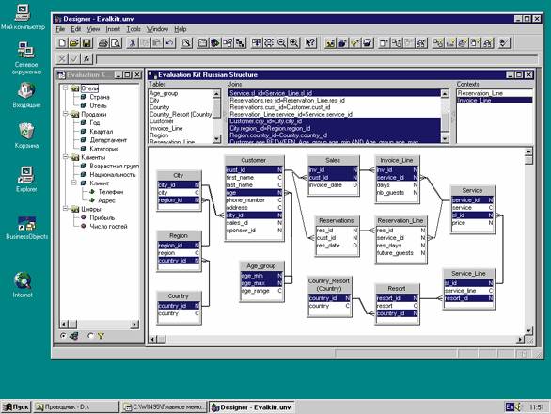Click the Joins list scroll up arrow

pos(445,93)
